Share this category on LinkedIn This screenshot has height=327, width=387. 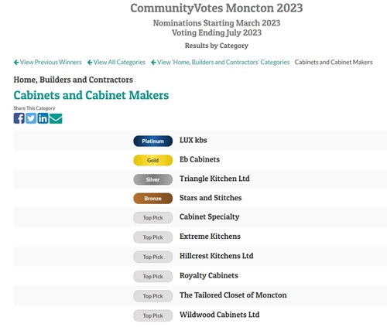tap(43, 118)
